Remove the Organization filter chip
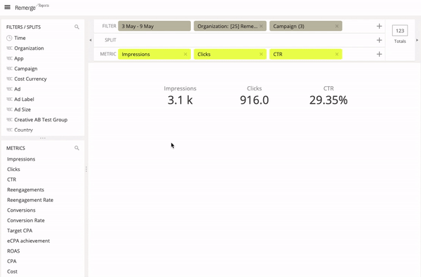This screenshot has width=421, height=277. (261, 26)
